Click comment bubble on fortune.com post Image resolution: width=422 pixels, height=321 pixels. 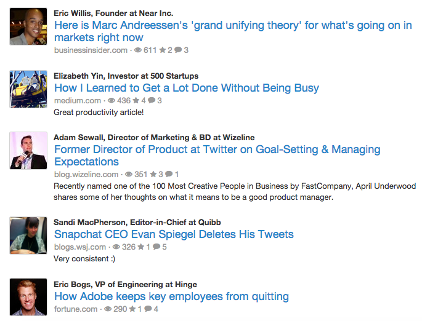147,309
